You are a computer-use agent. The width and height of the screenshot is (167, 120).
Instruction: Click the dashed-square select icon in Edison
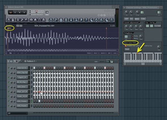39,20
